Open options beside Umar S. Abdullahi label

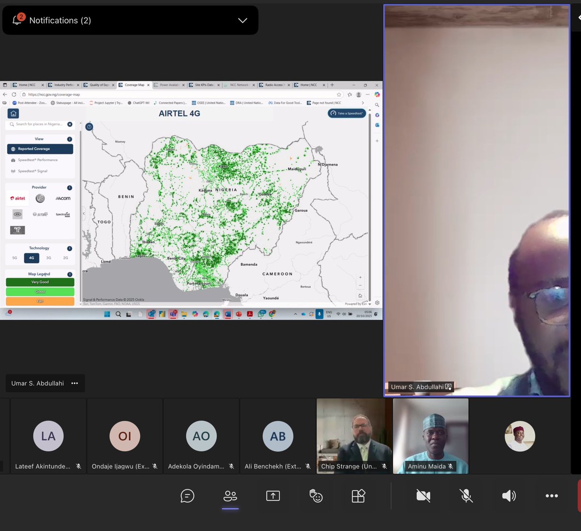tap(75, 383)
